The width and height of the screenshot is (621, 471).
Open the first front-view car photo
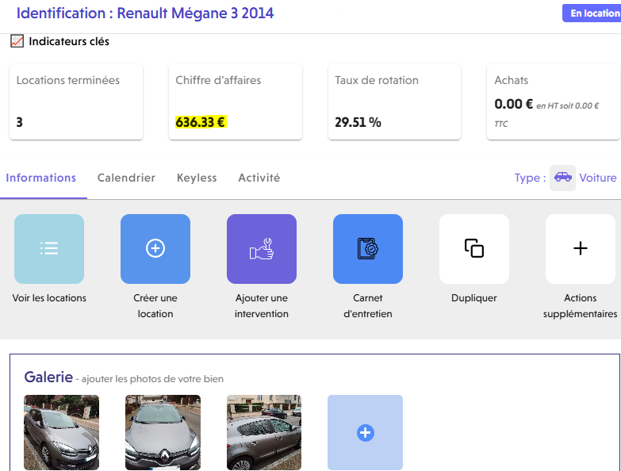click(x=62, y=432)
